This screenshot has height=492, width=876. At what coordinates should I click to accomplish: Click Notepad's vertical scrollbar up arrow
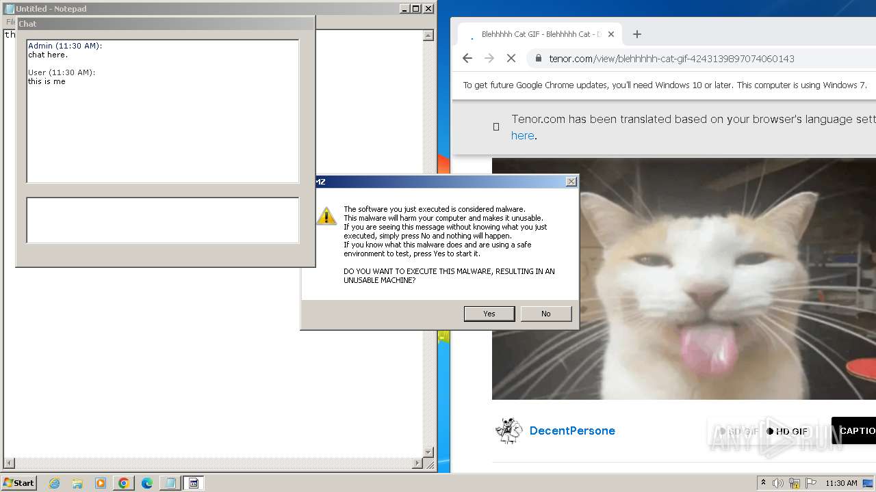coord(428,36)
